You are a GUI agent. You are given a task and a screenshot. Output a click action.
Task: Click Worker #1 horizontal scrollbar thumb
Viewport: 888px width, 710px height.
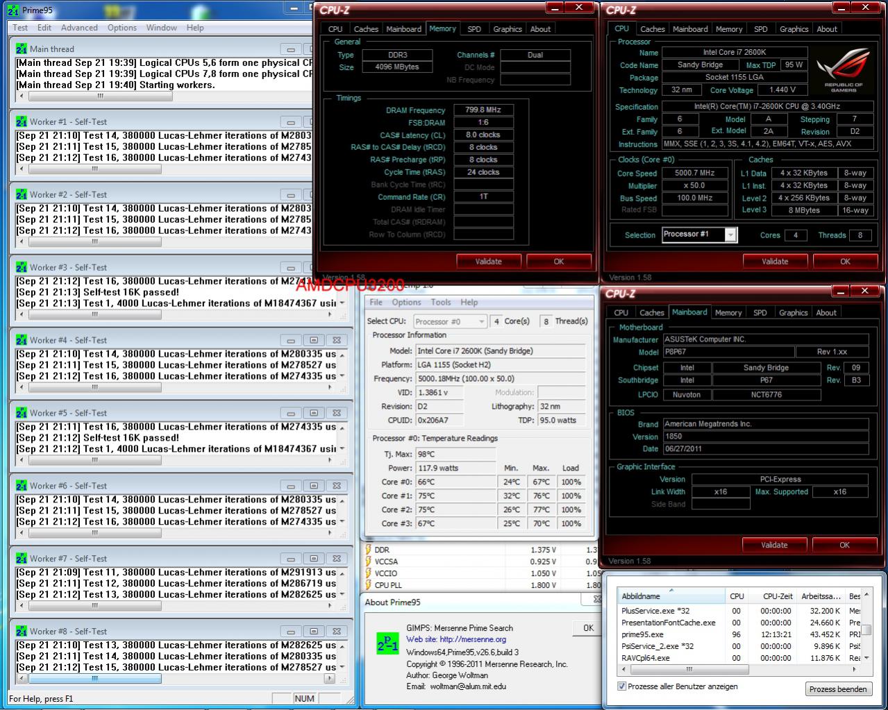coord(95,169)
